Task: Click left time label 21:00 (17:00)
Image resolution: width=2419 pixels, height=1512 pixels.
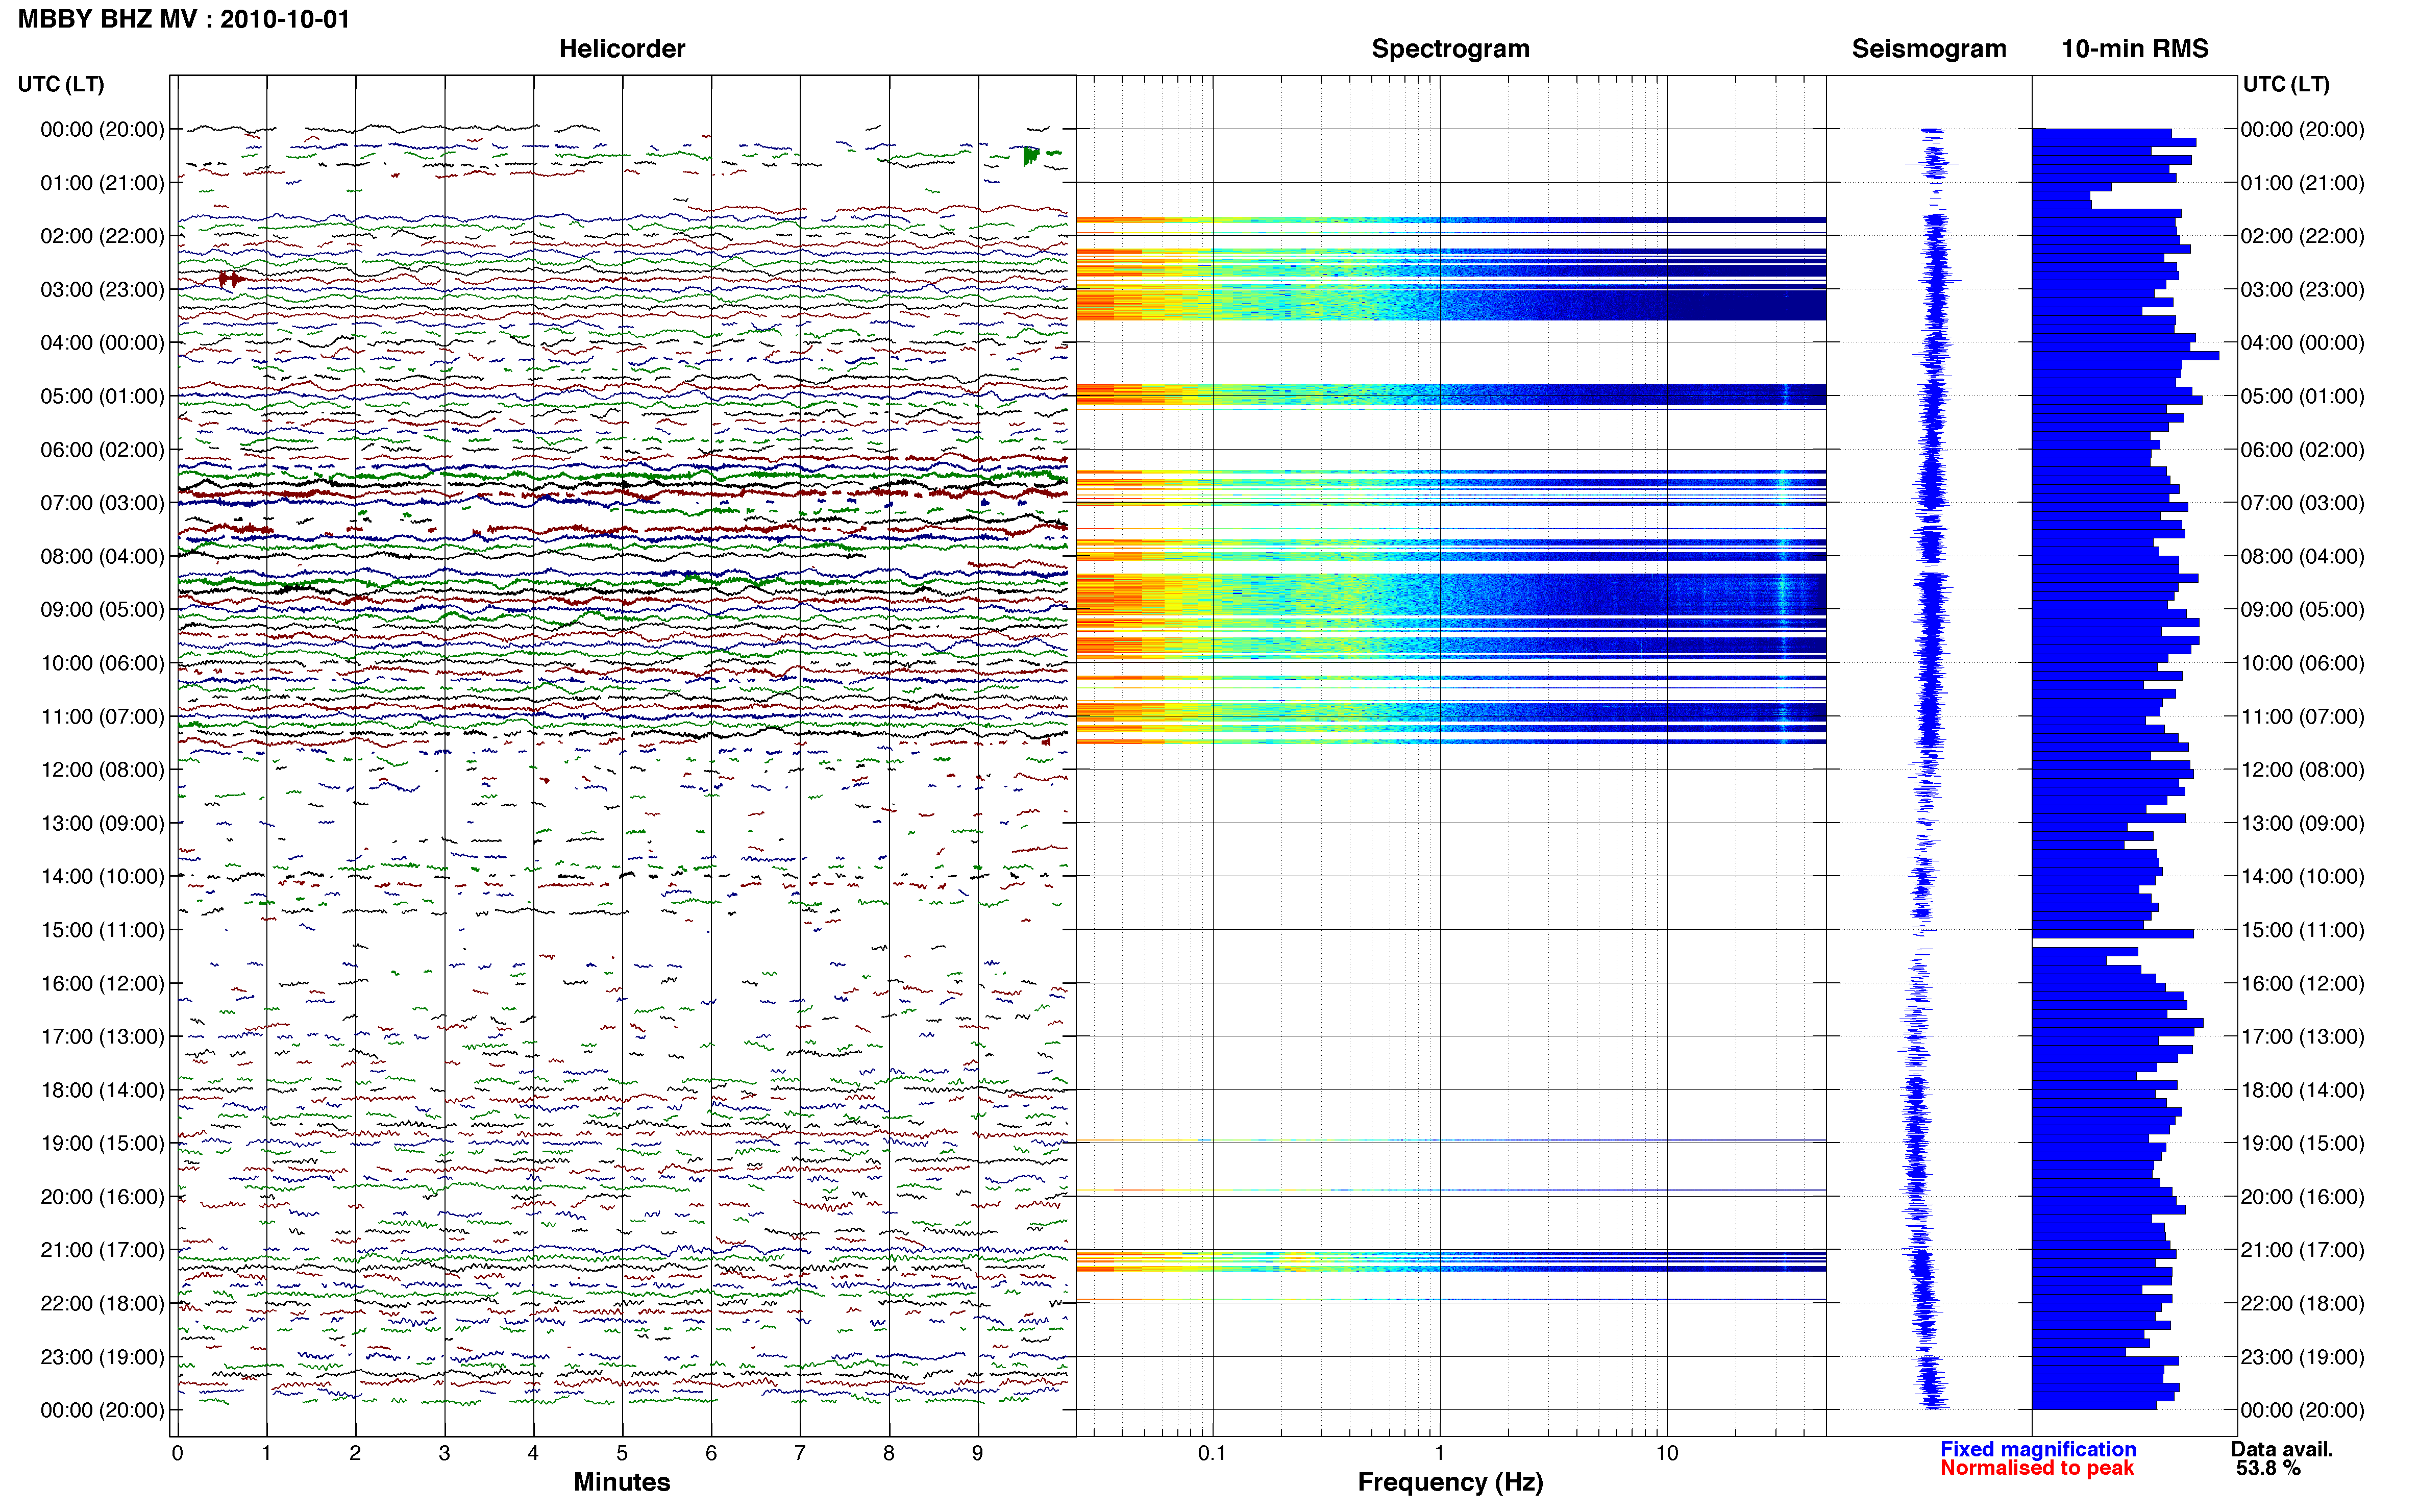Action: pos(102,1250)
